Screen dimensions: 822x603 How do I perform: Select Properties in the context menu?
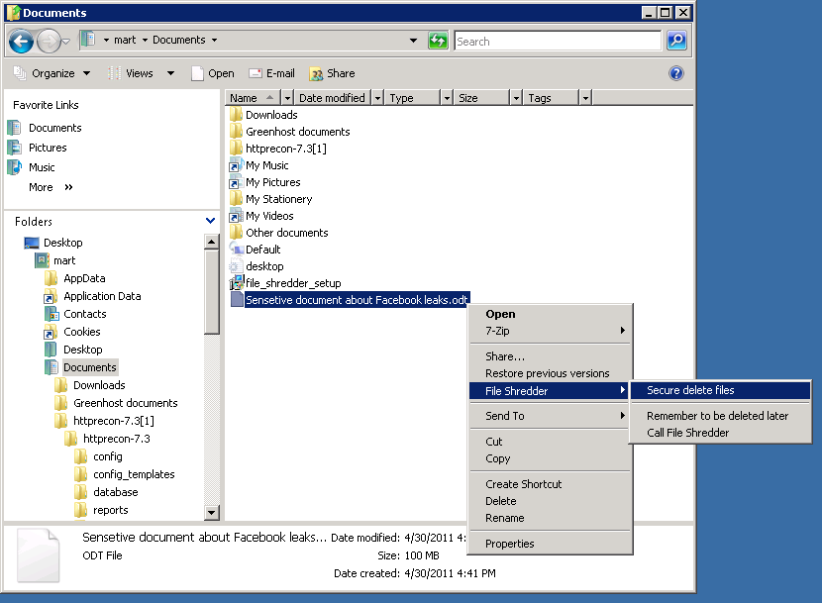[x=509, y=544]
